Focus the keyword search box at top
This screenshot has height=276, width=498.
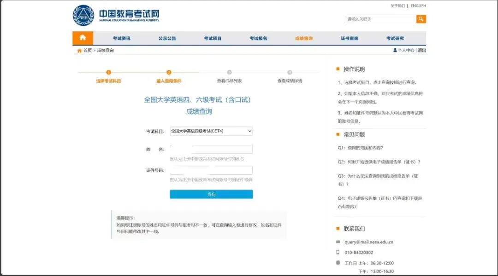point(380,19)
